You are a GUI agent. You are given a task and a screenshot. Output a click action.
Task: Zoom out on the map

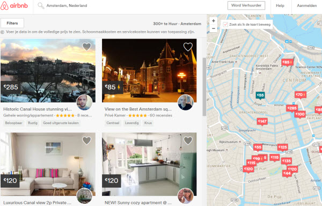(x=214, y=28)
